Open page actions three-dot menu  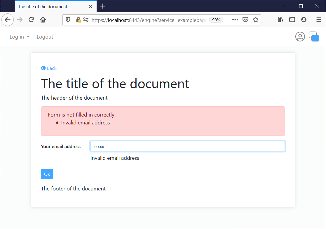click(235, 20)
